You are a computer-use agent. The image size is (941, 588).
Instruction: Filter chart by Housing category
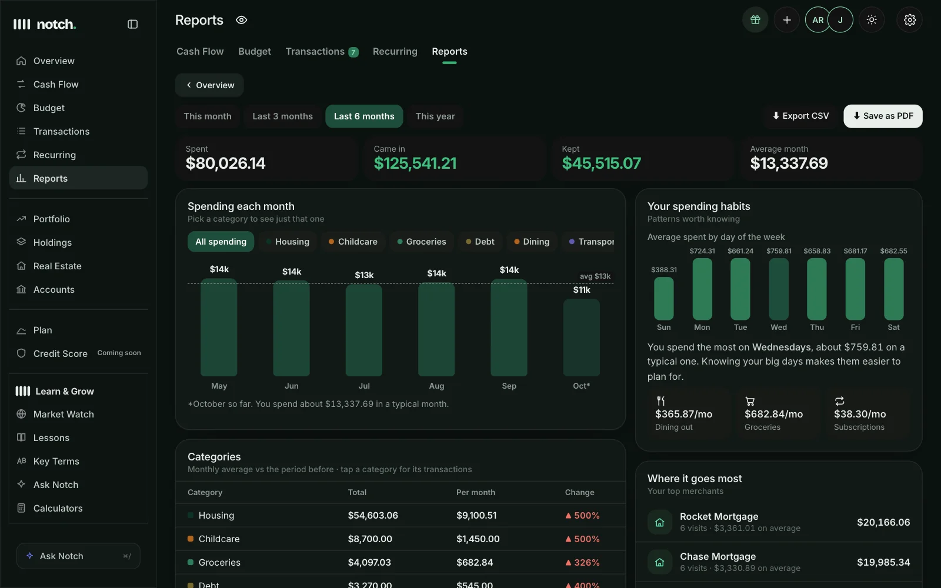click(288, 242)
